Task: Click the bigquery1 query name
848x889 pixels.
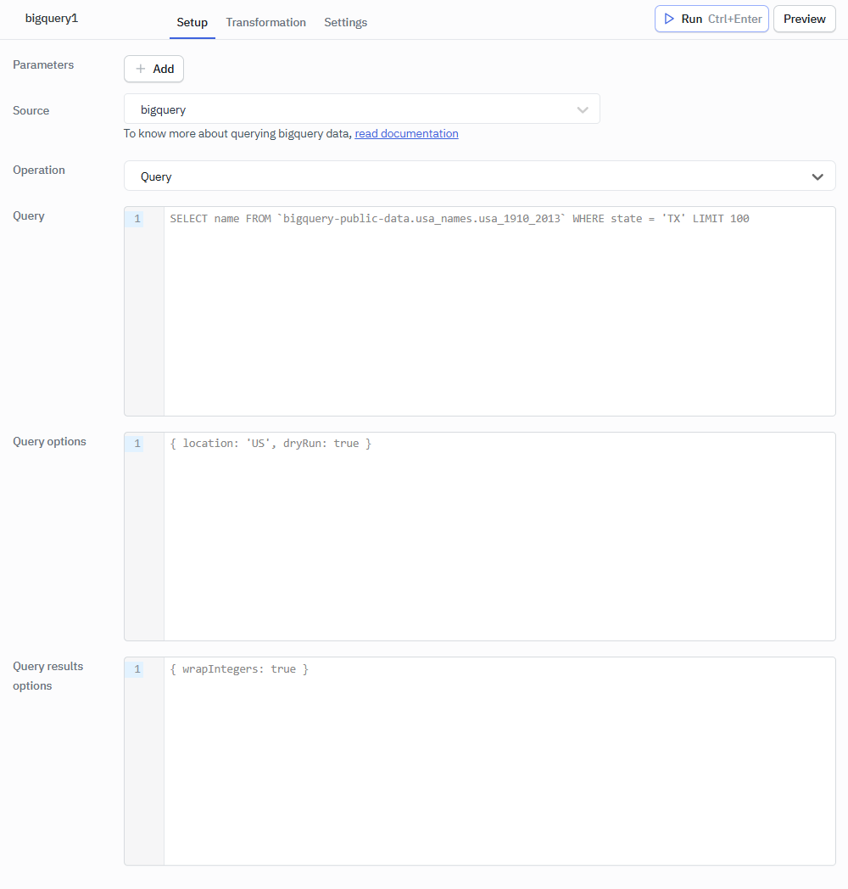Action: (51, 18)
